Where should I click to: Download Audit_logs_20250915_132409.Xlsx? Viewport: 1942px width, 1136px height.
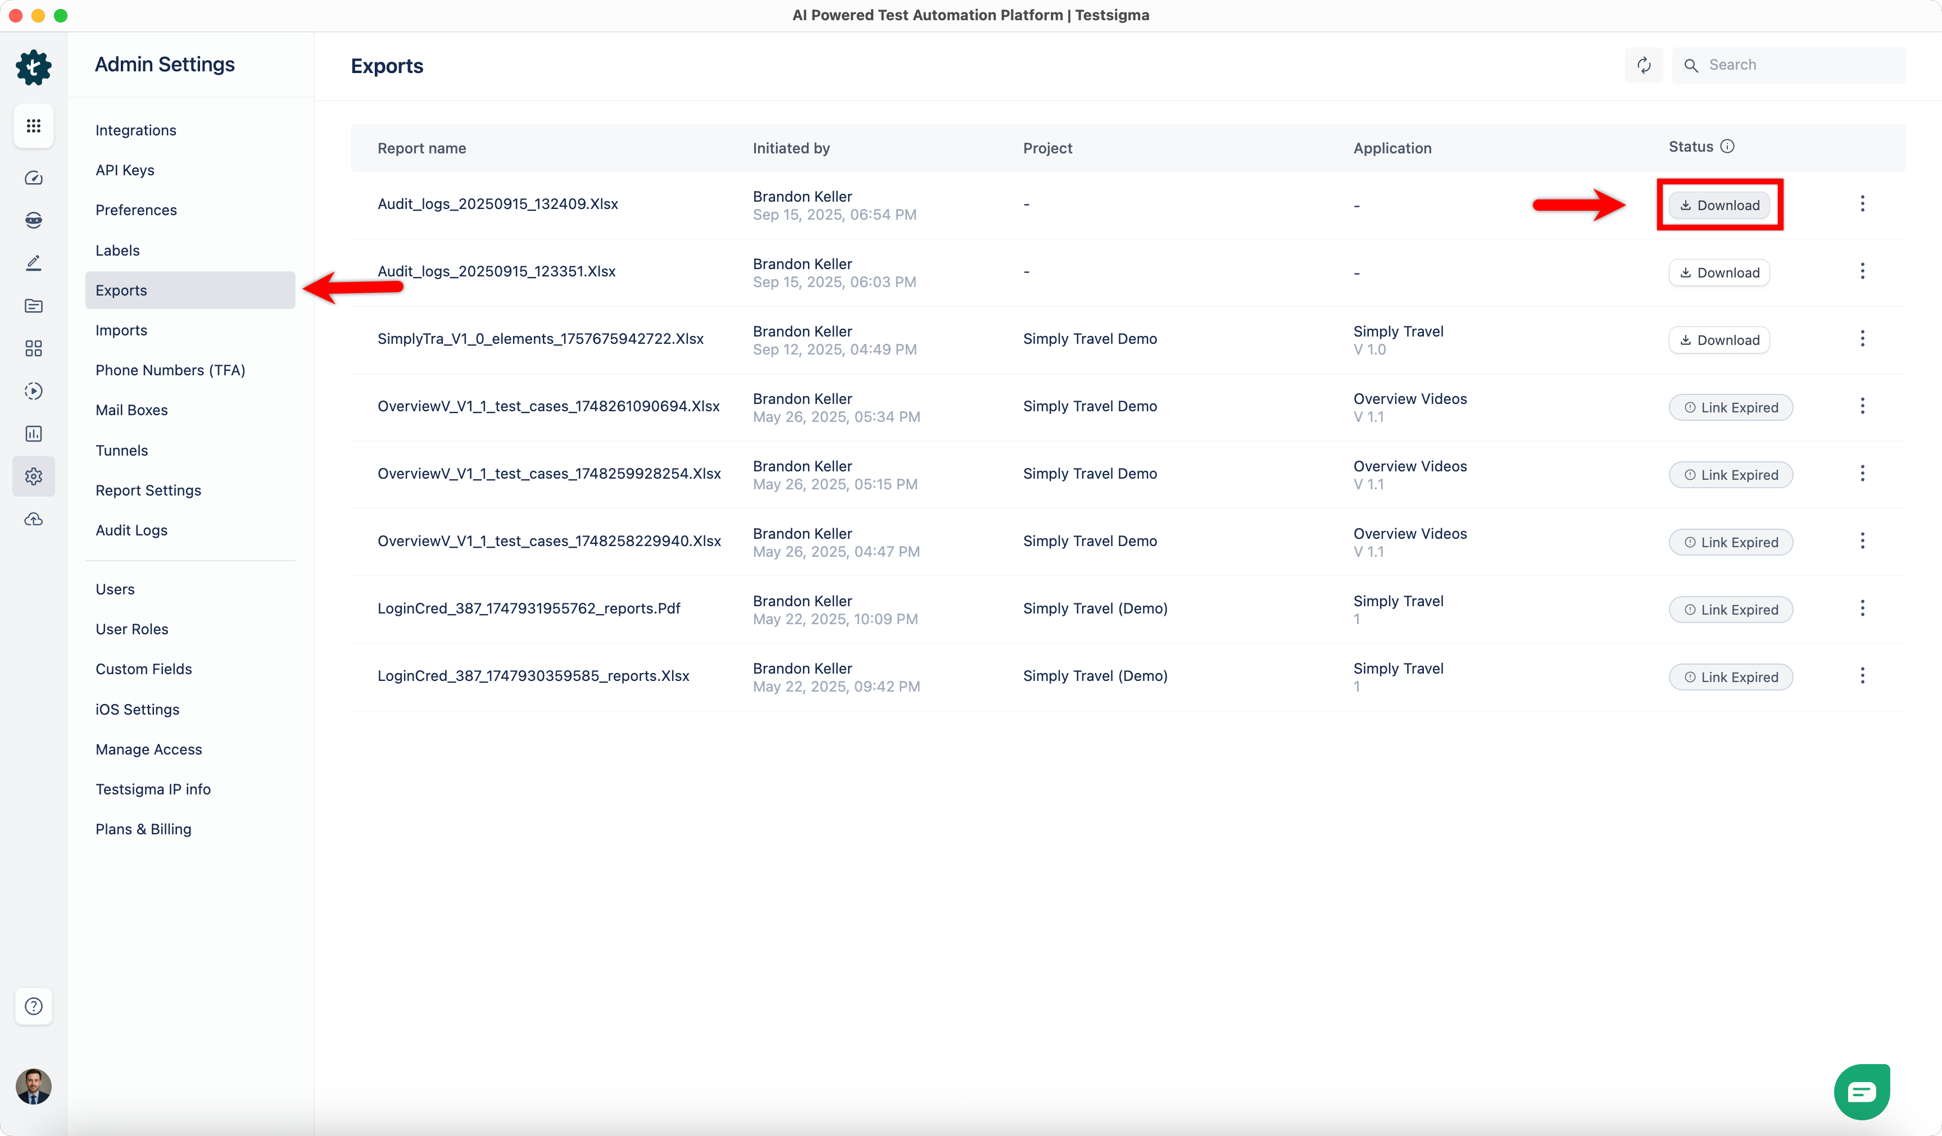(1719, 205)
